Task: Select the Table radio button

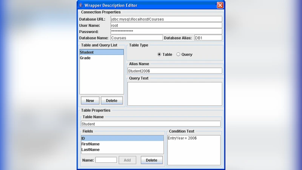Action: [159, 54]
